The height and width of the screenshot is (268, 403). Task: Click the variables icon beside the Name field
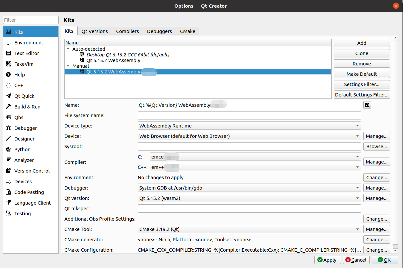[367, 105]
